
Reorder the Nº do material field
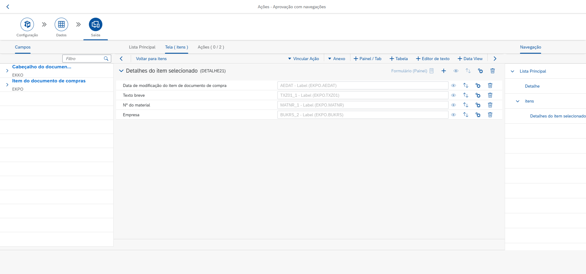[466, 105]
